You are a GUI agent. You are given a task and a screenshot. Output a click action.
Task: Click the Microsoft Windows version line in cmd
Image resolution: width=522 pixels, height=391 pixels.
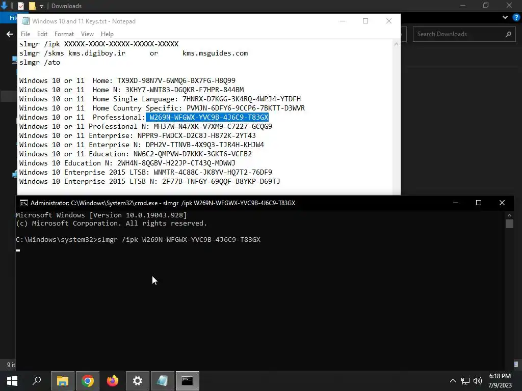(x=101, y=215)
